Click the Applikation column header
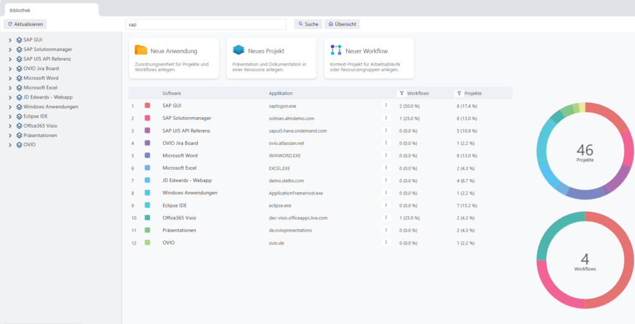This screenshot has height=324, width=635. pos(281,94)
